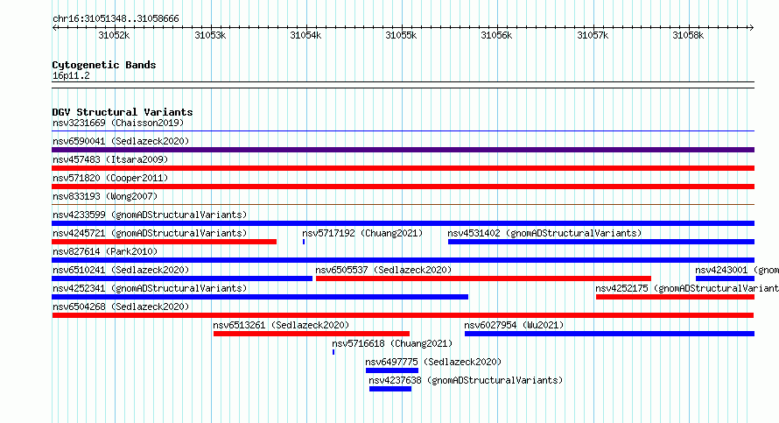Viewport: 779px width, 423px height.
Task: Select the blue nsv6510241 variant bar
Action: point(182,278)
